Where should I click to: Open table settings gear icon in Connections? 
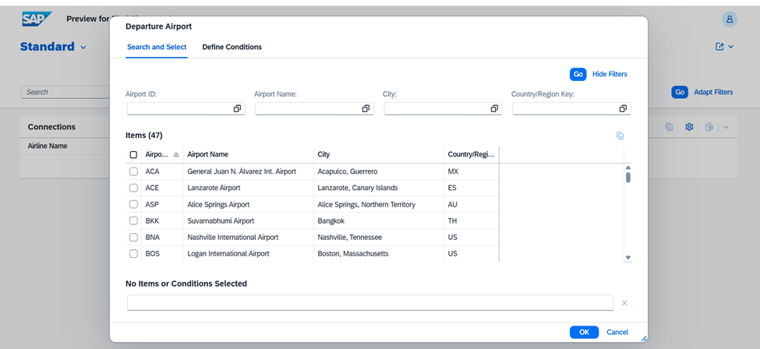click(x=689, y=127)
